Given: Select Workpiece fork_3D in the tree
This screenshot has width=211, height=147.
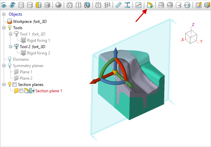Looking at the screenshot, I should [29, 22].
